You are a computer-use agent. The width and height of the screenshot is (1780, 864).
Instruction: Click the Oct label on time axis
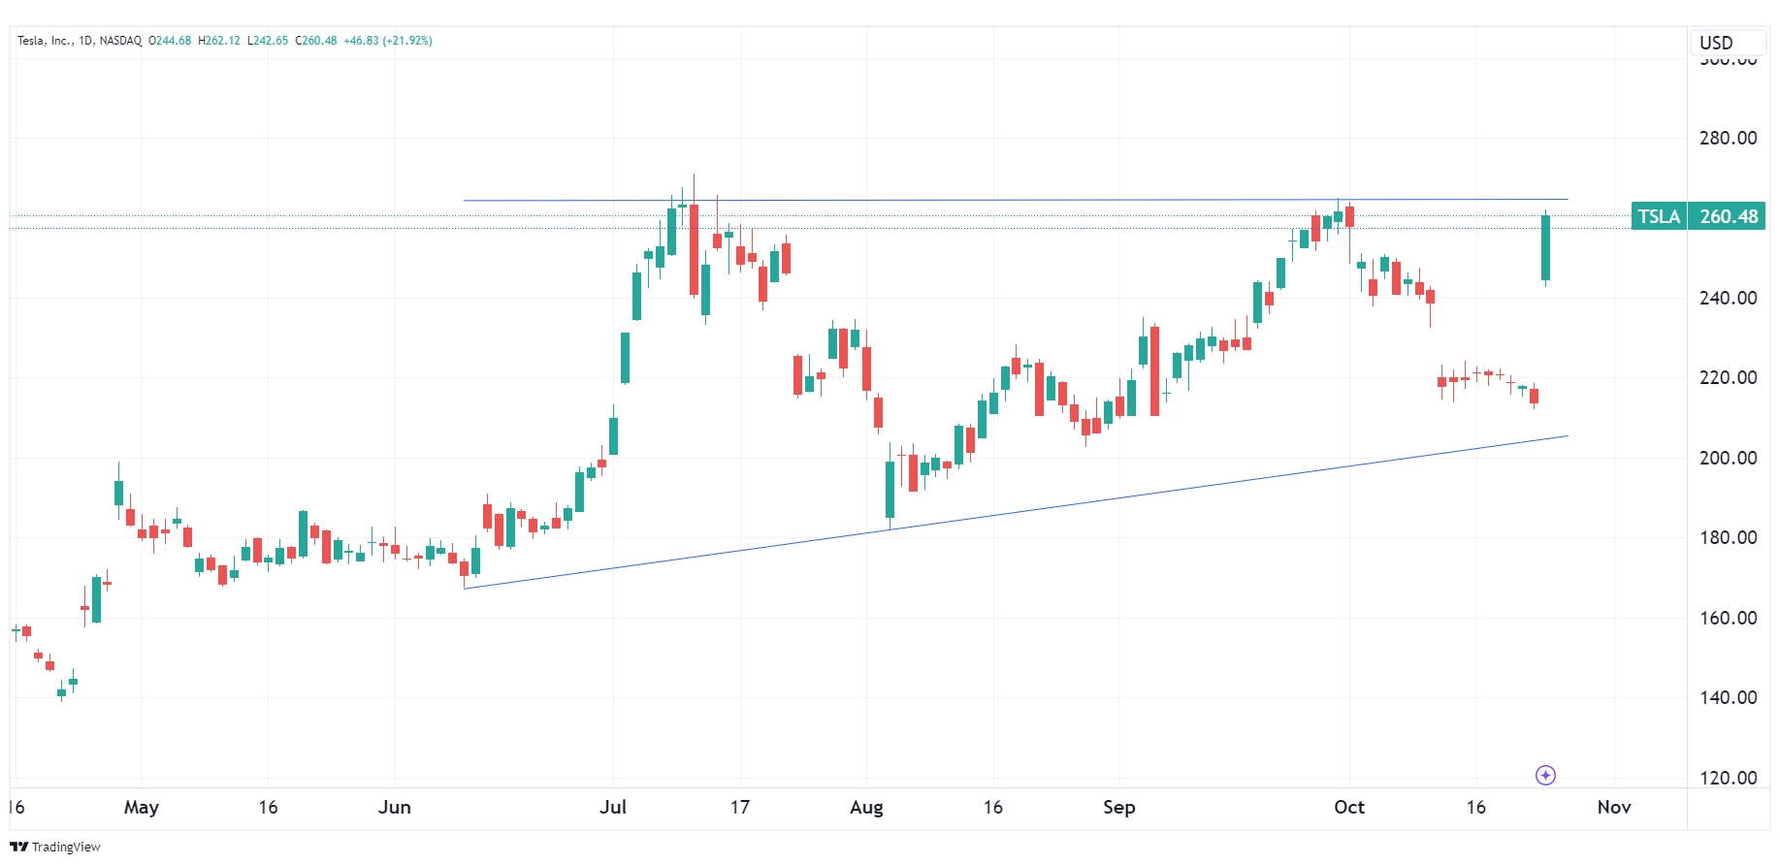click(1349, 807)
